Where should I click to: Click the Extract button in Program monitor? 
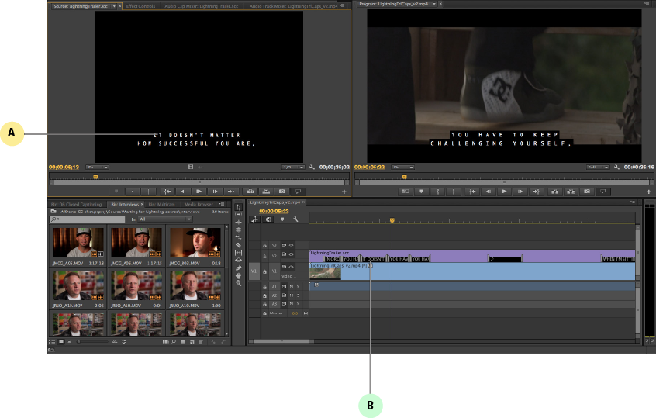tap(571, 192)
